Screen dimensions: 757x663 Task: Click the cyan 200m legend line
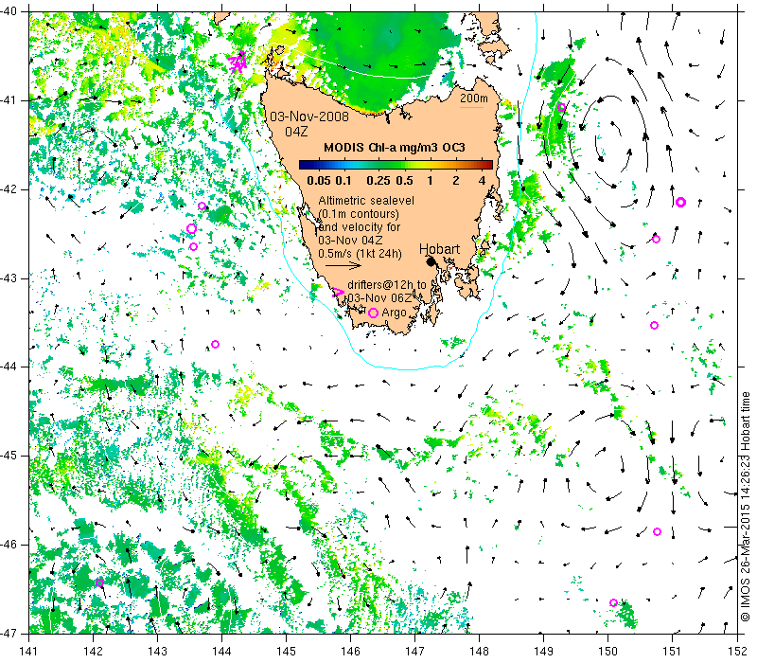471,107
